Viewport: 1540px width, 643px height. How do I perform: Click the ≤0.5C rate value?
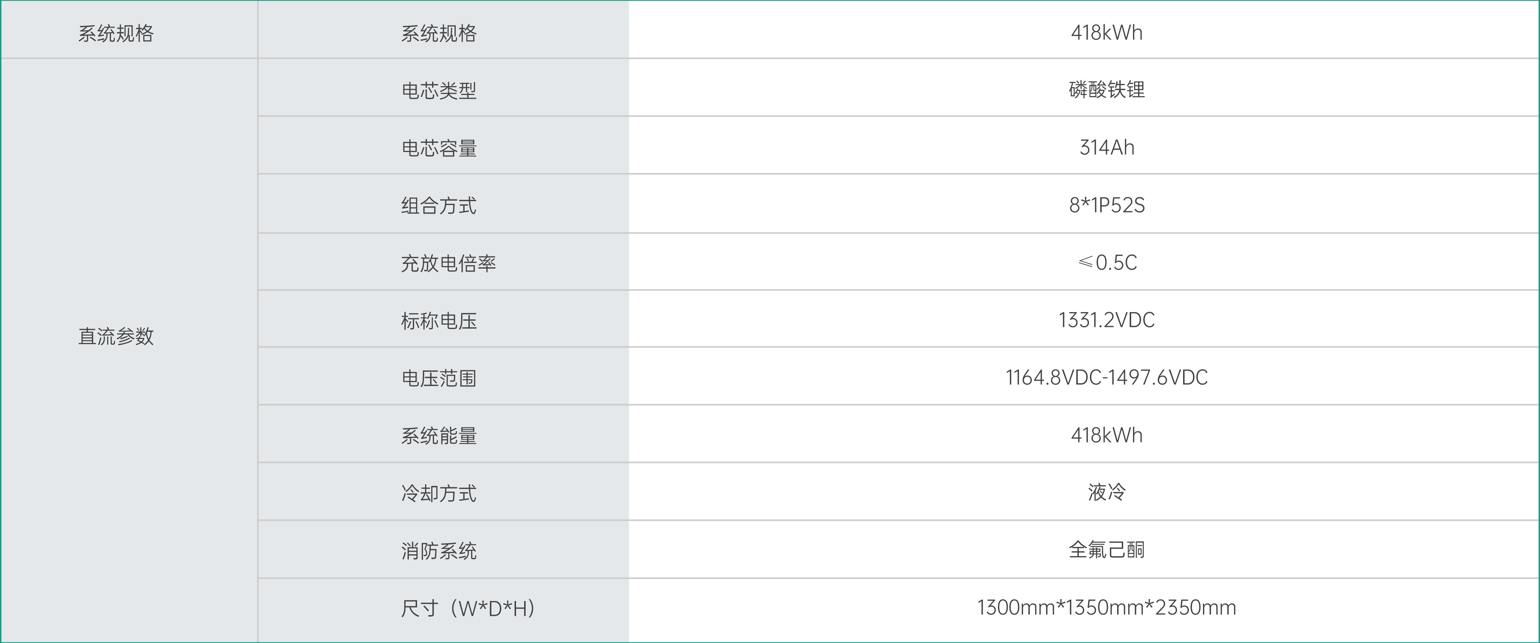(x=1106, y=262)
